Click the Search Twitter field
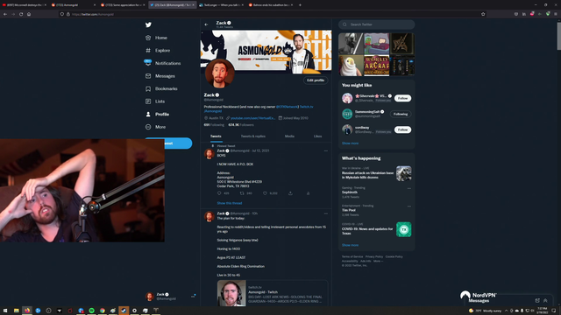This screenshot has width=561, height=315. click(376, 24)
